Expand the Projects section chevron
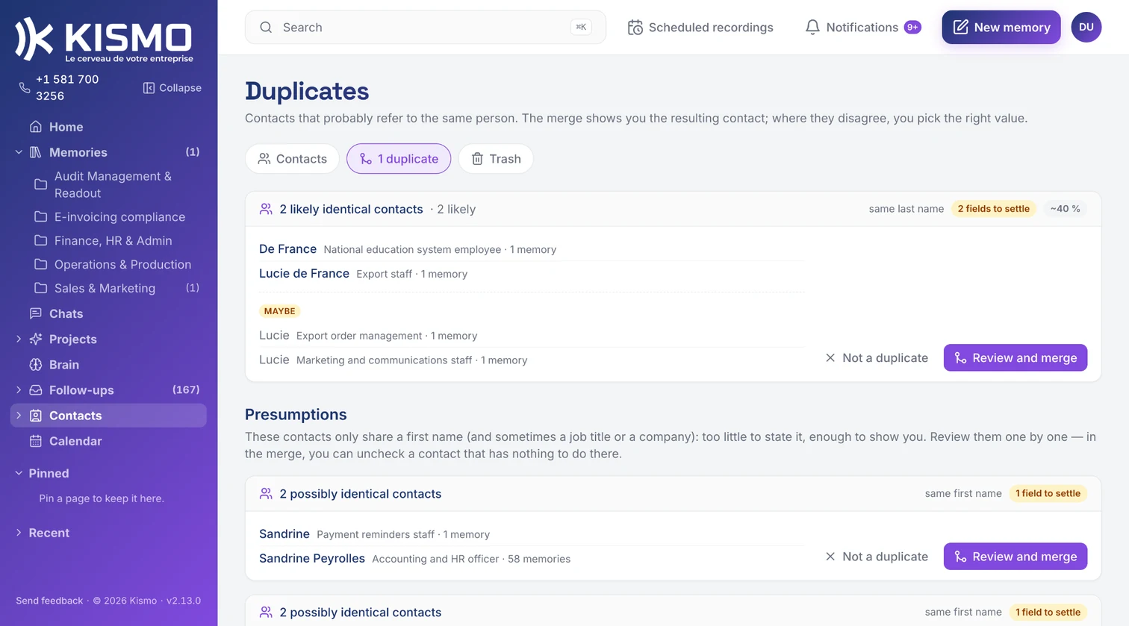 [19, 339]
